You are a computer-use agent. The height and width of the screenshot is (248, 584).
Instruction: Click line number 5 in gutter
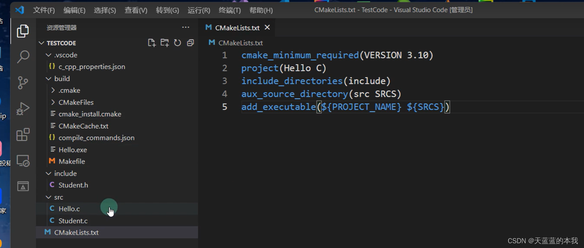(224, 107)
